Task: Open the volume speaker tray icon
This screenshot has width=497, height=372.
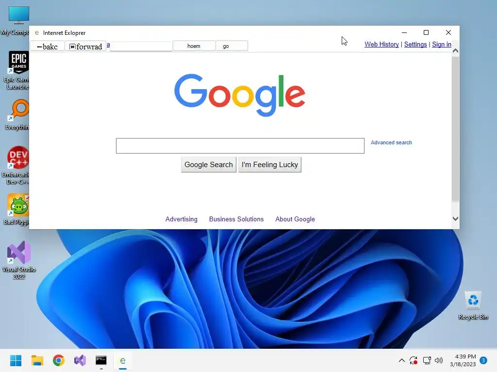Action: click(439, 360)
